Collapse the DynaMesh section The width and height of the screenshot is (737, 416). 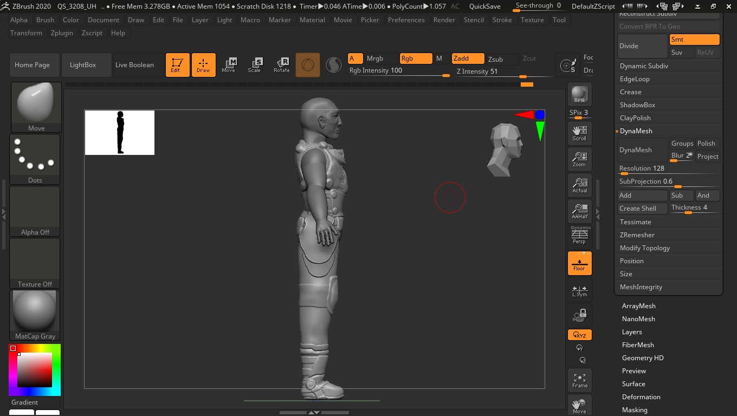point(636,131)
